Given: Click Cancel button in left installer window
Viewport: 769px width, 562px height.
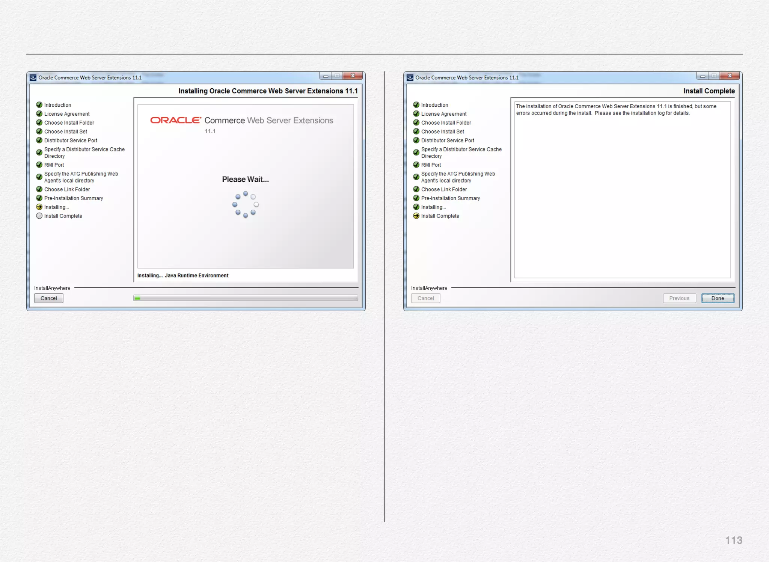Looking at the screenshot, I should pos(48,298).
